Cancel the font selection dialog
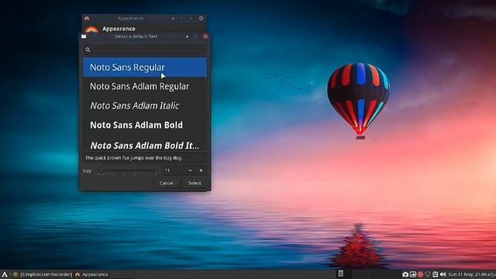 tap(167, 183)
